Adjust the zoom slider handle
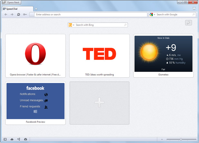The height and width of the screenshot is (143, 199). (181, 139)
